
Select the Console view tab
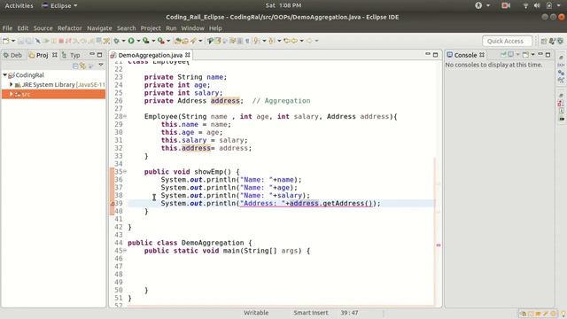click(465, 55)
